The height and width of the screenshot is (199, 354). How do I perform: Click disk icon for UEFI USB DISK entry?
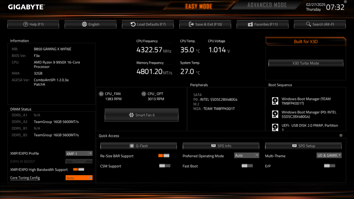pos(275,127)
